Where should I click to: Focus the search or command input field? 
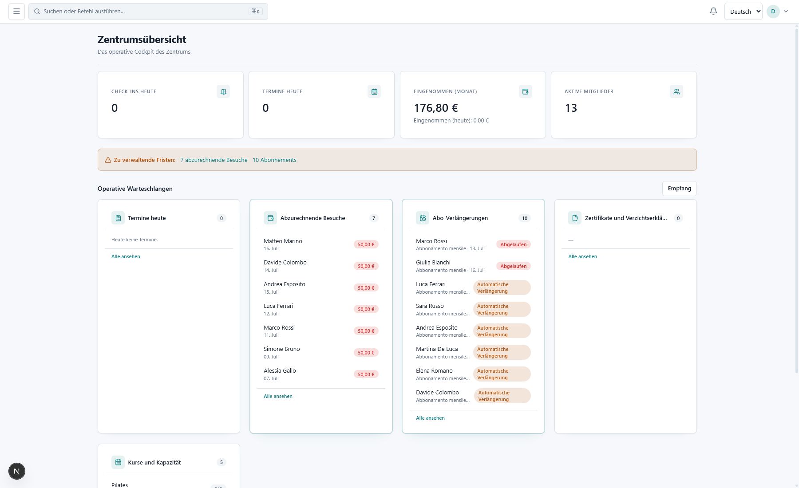148,12
